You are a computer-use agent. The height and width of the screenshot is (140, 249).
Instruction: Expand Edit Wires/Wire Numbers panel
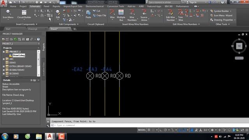point(186,24)
